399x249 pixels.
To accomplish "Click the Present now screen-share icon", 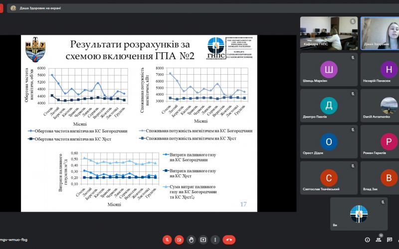I will [x=203, y=240].
